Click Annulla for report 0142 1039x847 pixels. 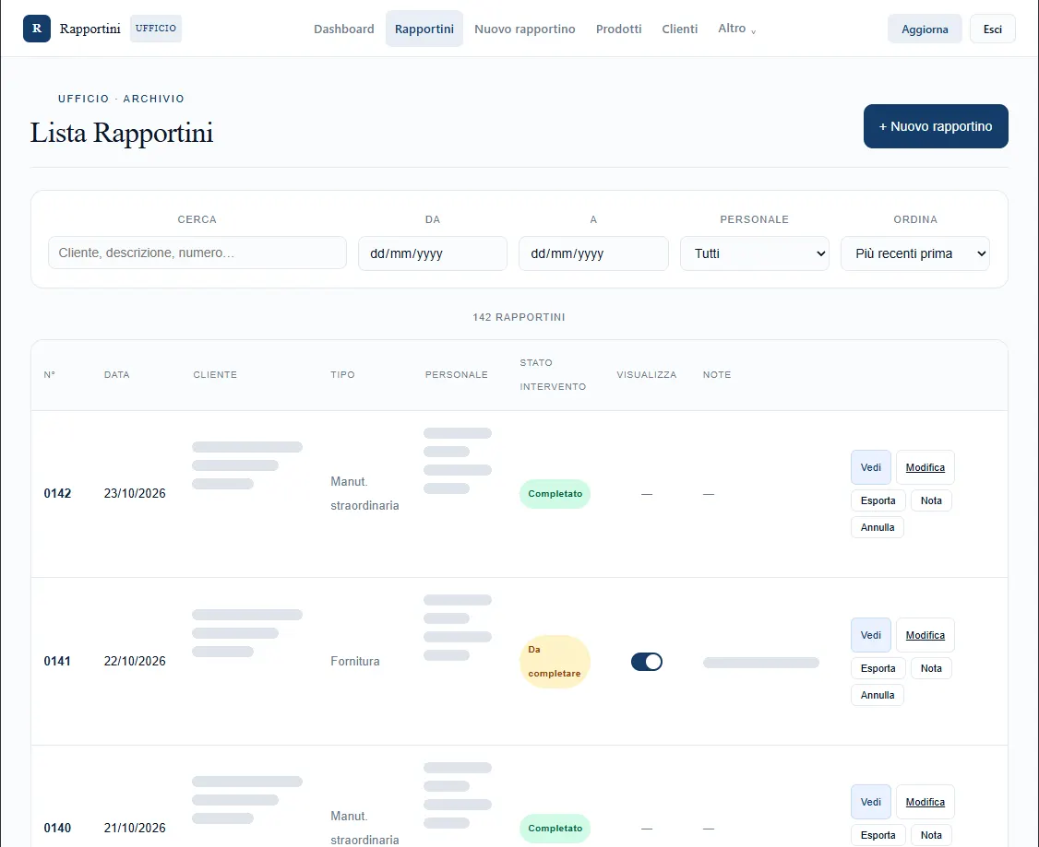(x=878, y=527)
